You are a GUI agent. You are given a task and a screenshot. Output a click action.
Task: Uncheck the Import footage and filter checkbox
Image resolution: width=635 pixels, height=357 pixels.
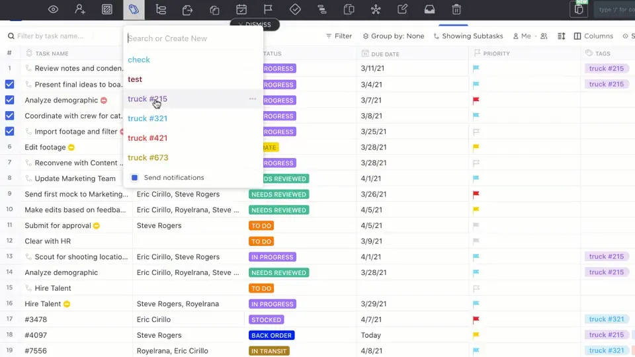pyautogui.click(x=10, y=132)
